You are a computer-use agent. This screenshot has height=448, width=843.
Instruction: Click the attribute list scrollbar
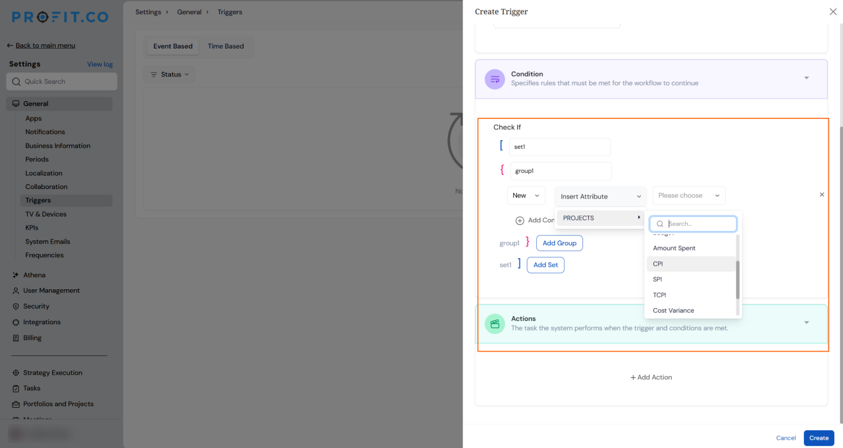click(738, 280)
